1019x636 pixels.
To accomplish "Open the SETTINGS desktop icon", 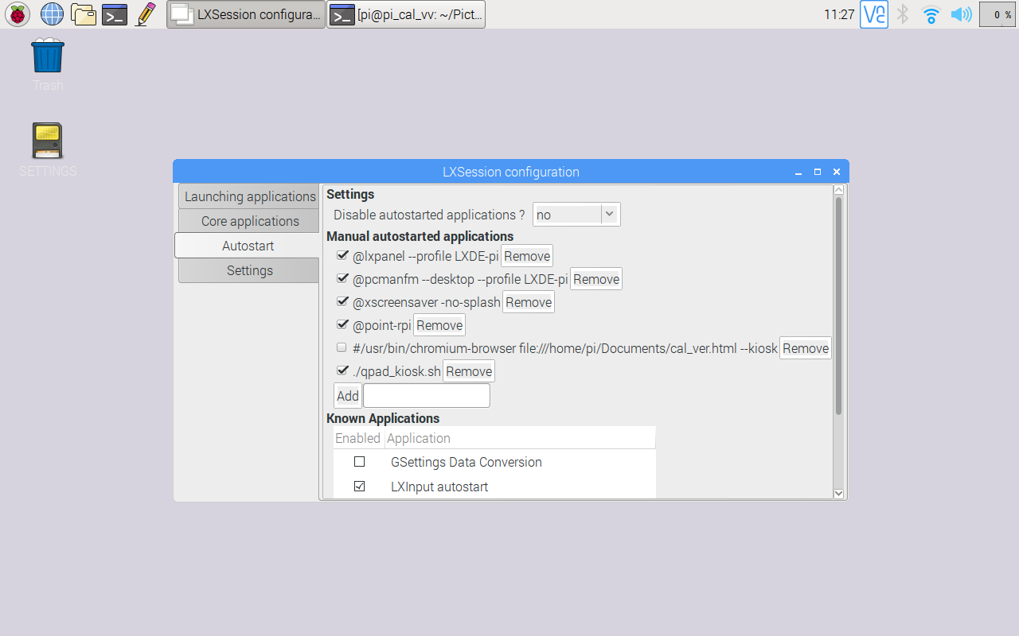I will click(47, 139).
